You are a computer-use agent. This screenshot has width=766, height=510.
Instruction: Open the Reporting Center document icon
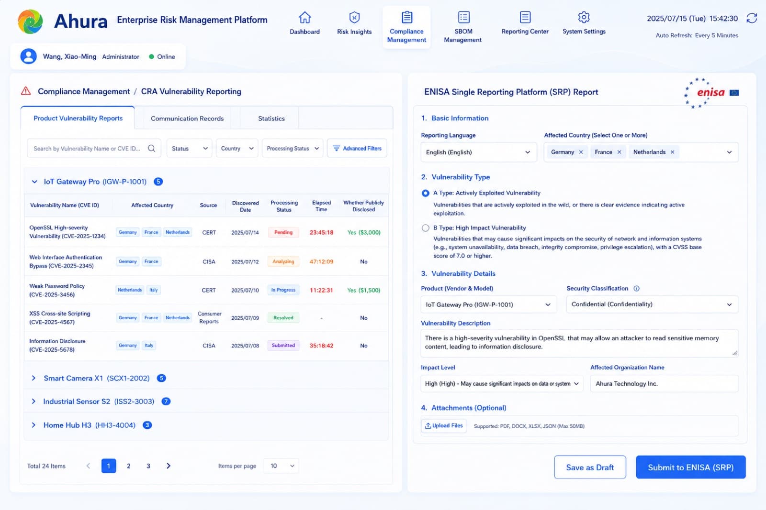coord(525,17)
